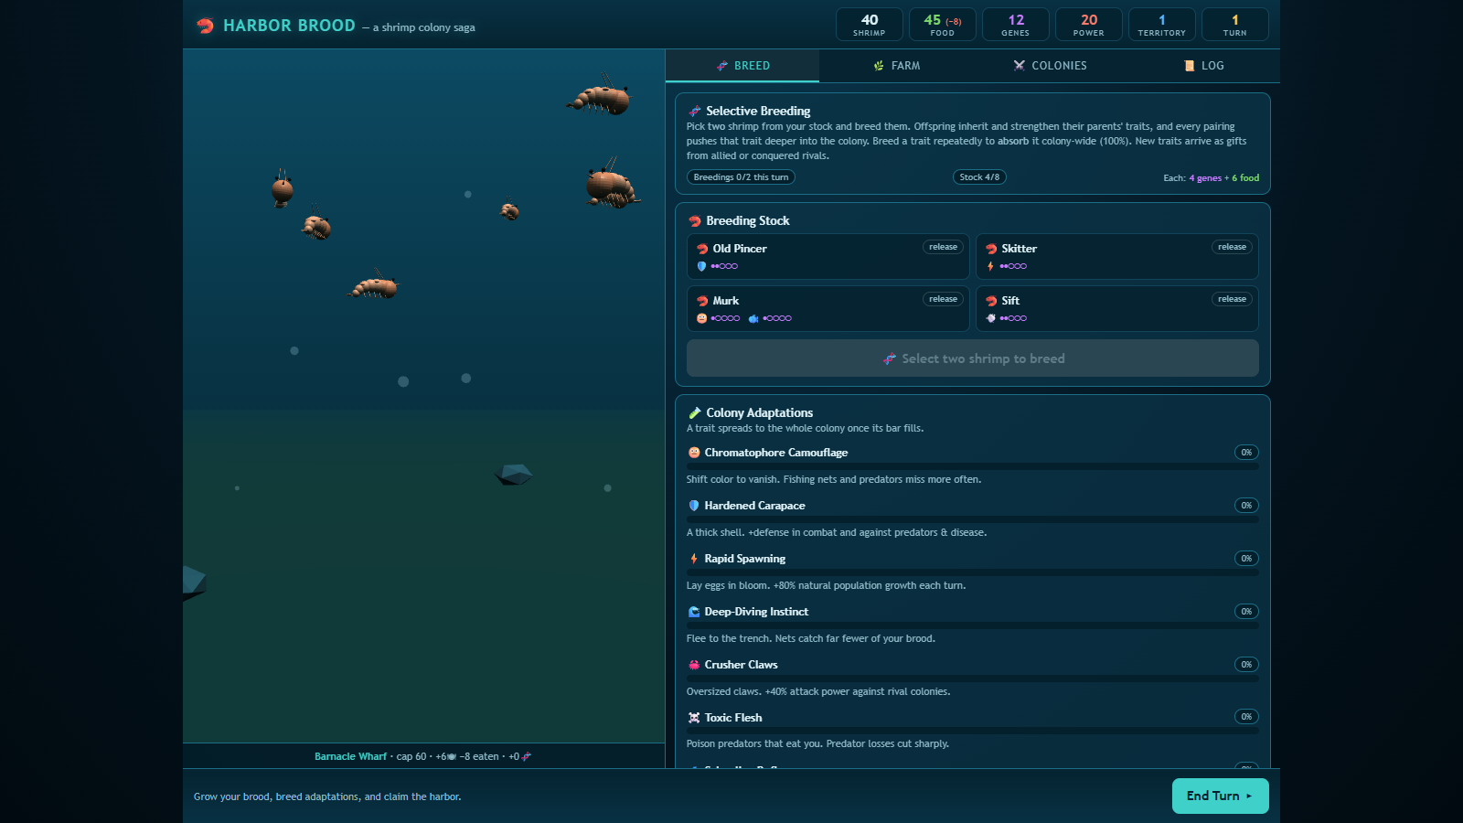Select Sift shrimp card

coord(1116,309)
